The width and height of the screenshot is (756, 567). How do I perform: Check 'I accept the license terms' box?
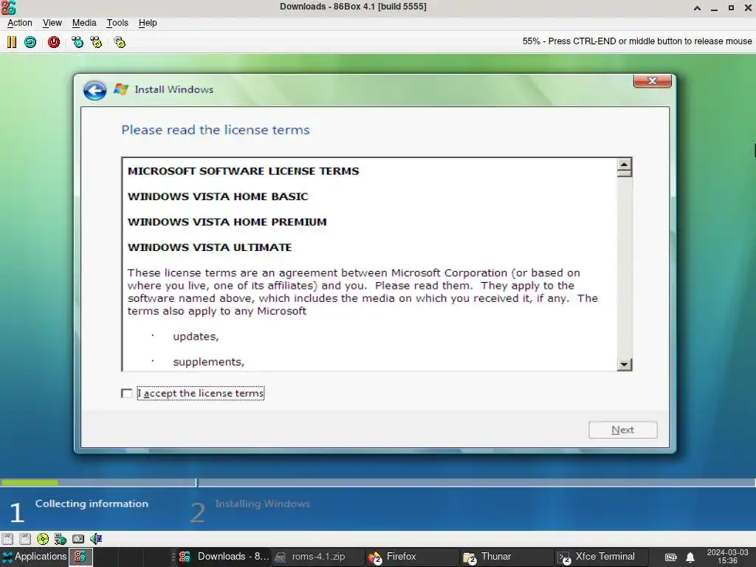(x=127, y=394)
